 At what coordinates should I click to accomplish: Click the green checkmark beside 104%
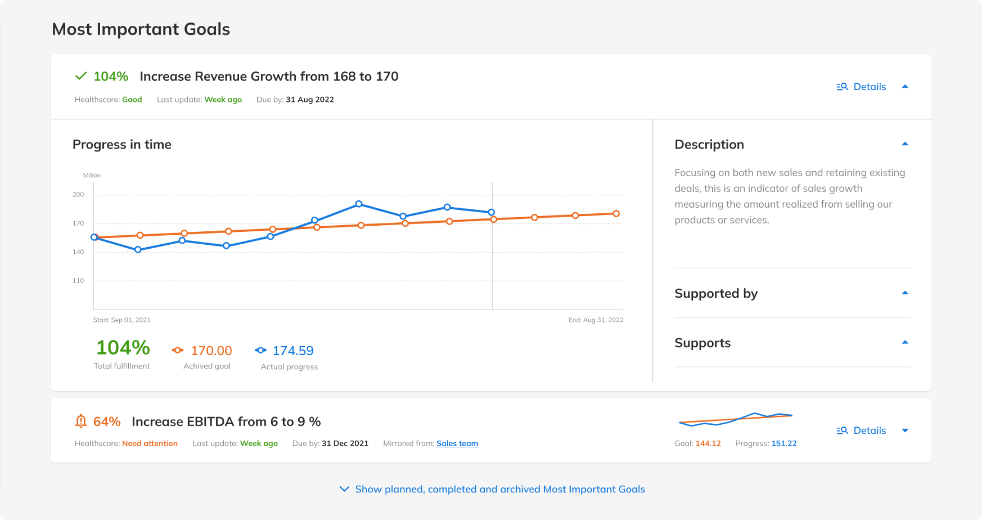pyautogui.click(x=81, y=76)
